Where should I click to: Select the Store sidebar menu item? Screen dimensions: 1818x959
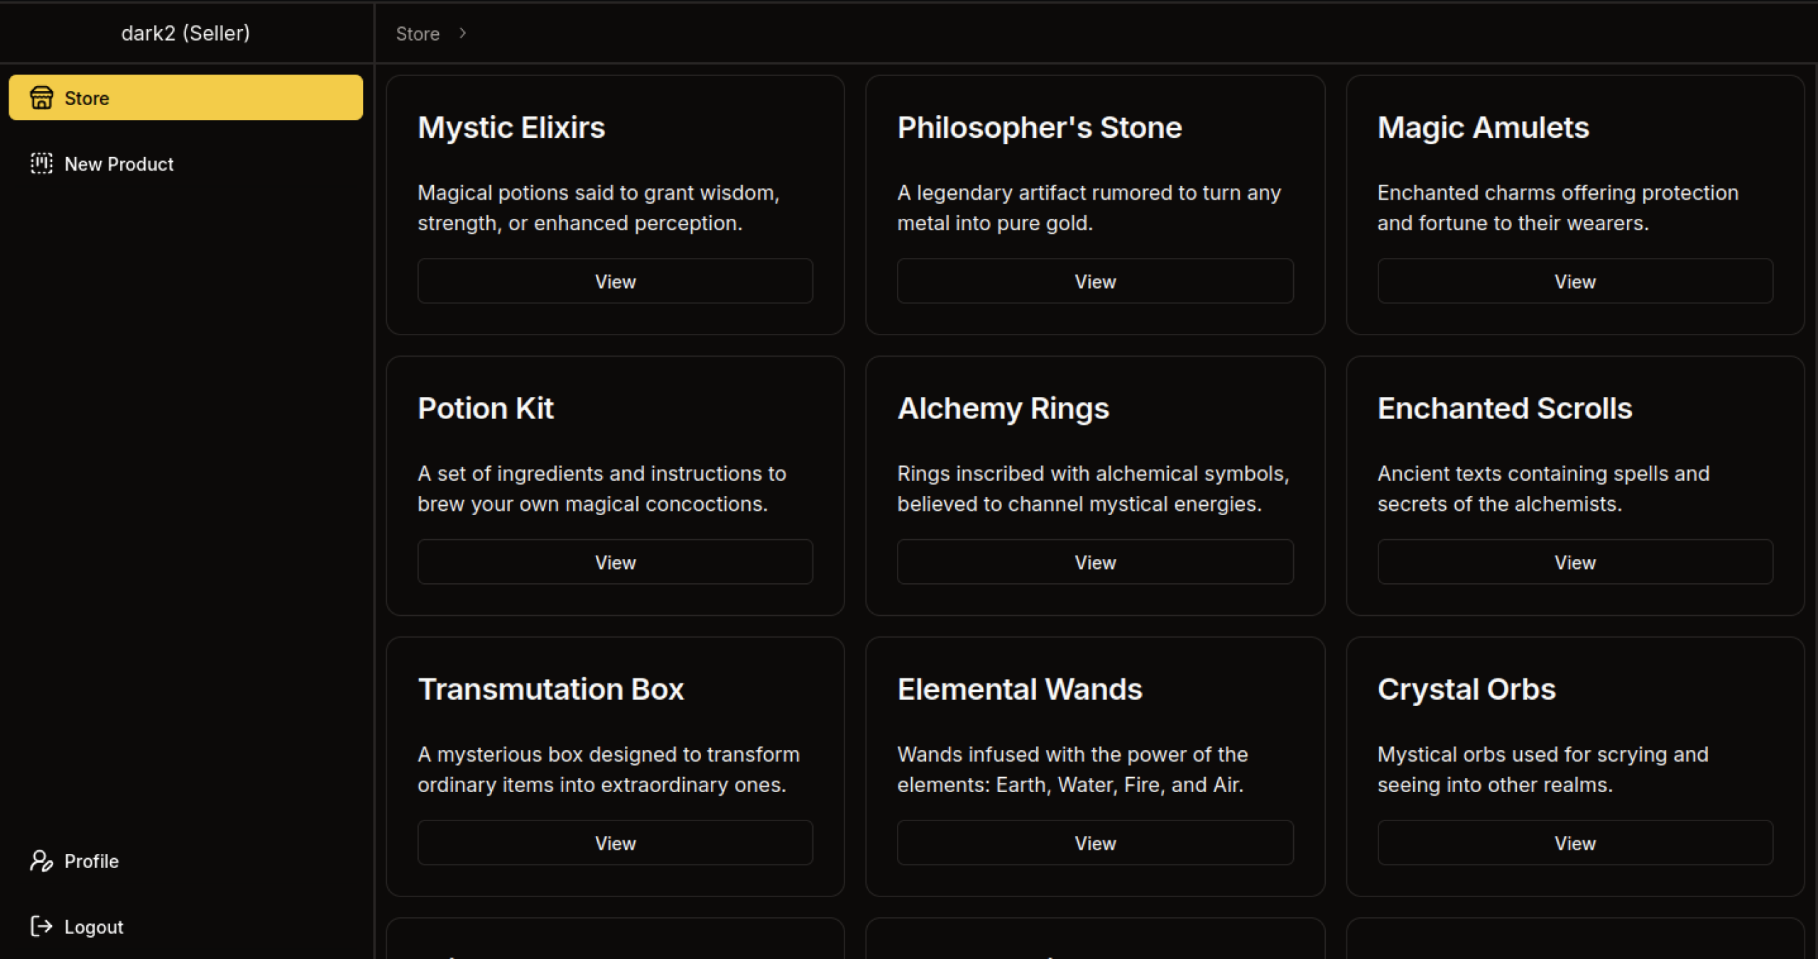(185, 97)
